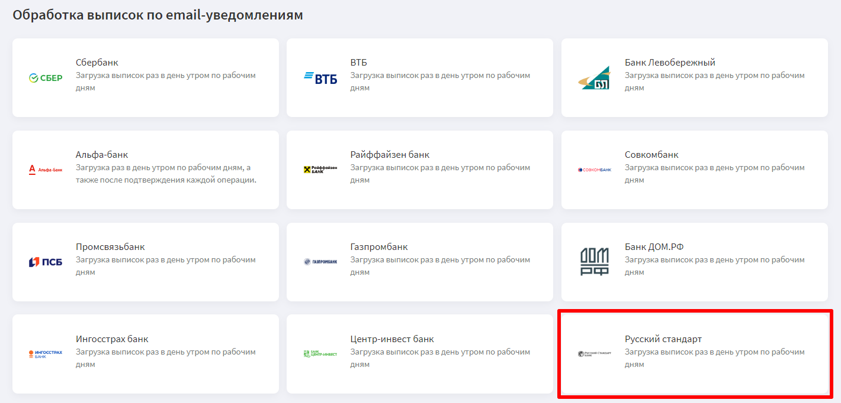
Task: Select the Альфа-банк title
Action: (102, 155)
